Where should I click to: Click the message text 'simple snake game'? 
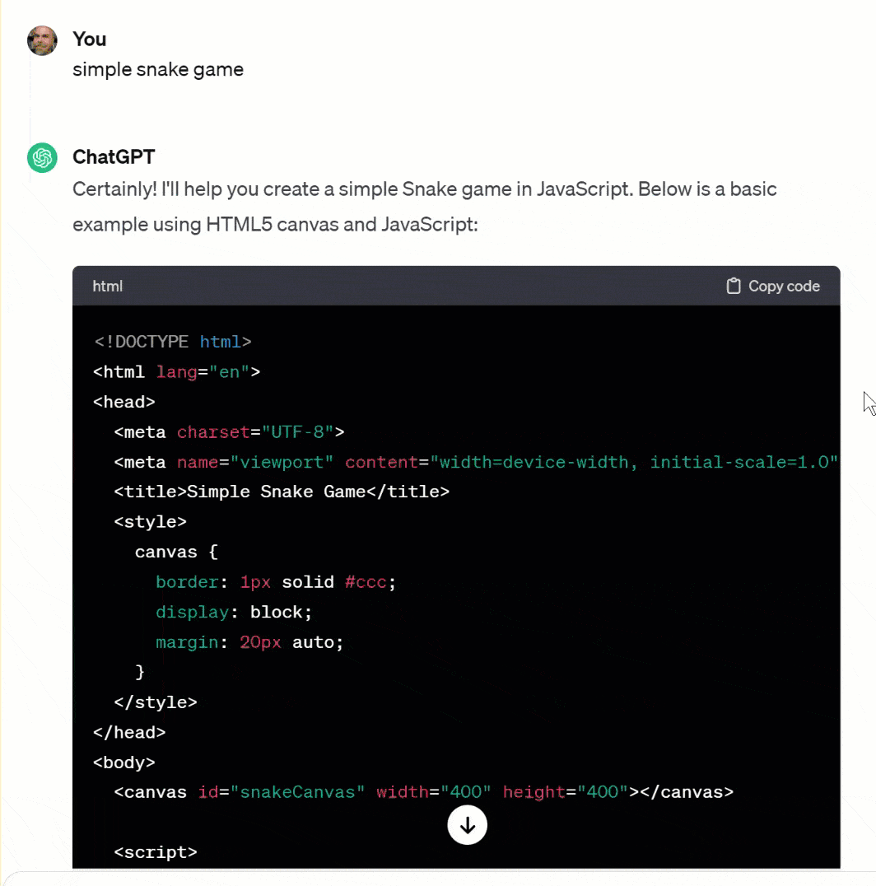[158, 69]
